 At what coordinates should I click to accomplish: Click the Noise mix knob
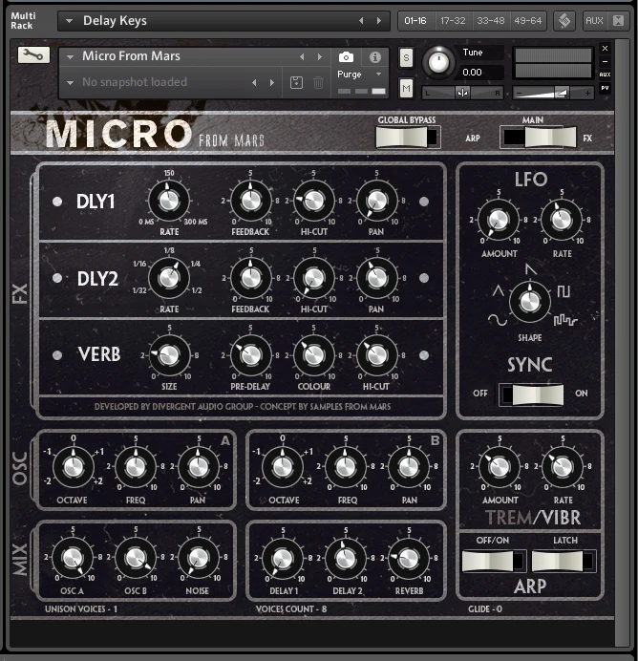[199, 558]
